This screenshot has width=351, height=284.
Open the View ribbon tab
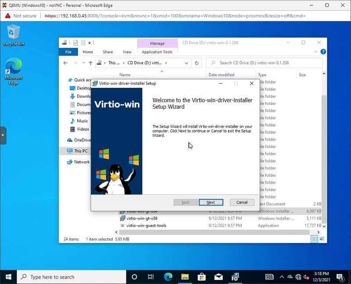(x=127, y=52)
